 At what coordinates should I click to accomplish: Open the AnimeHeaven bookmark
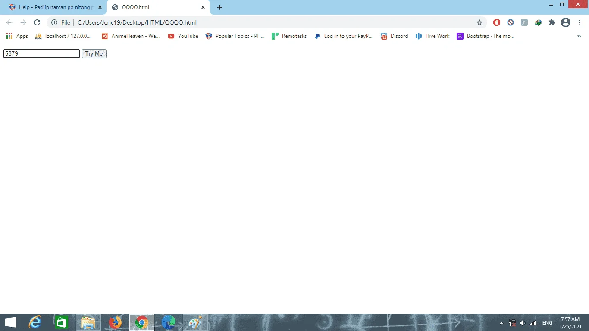131,36
